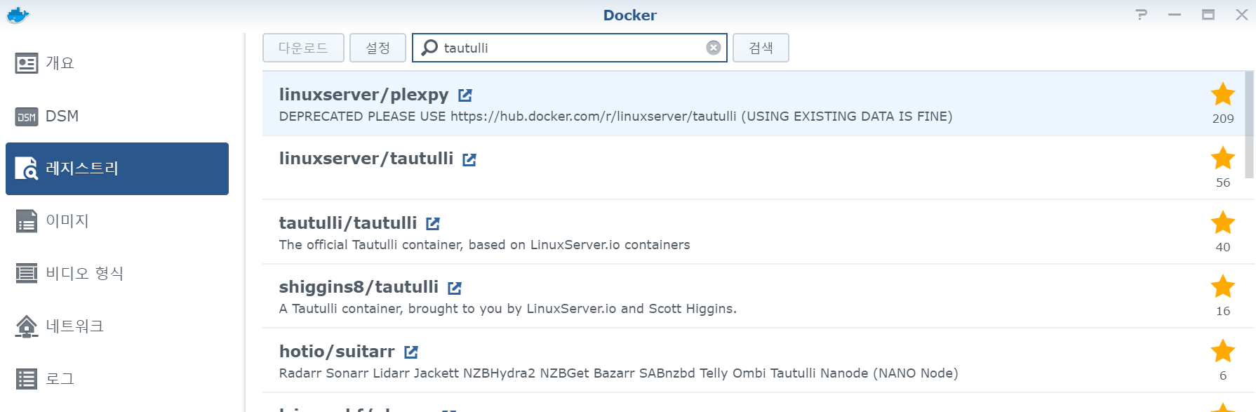Open external link for linuxserver/tautulli

tap(469, 159)
